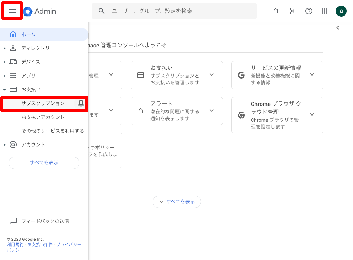Click the pin icon next to サブスクリプション
The width and height of the screenshot is (353, 260).
[80, 103]
